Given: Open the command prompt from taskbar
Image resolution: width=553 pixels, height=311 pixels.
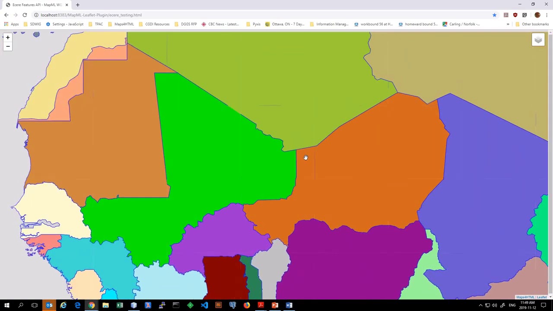Looking at the screenshot, I should coord(176,305).
